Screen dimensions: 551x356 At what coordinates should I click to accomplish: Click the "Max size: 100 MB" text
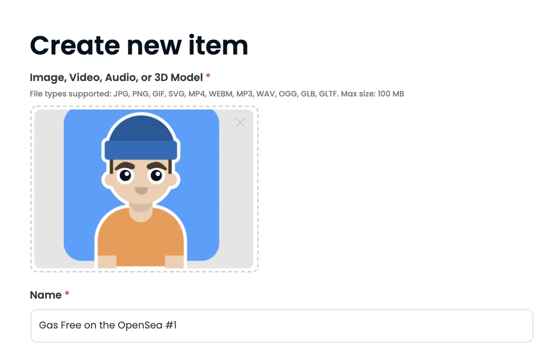[x=372, y=94]
